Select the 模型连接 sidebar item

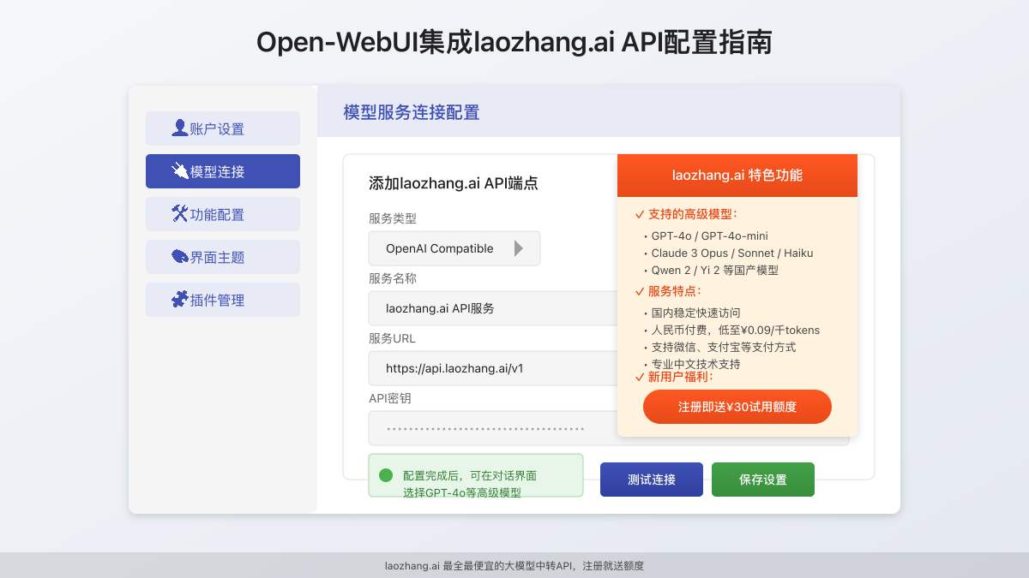click(223, 171)
